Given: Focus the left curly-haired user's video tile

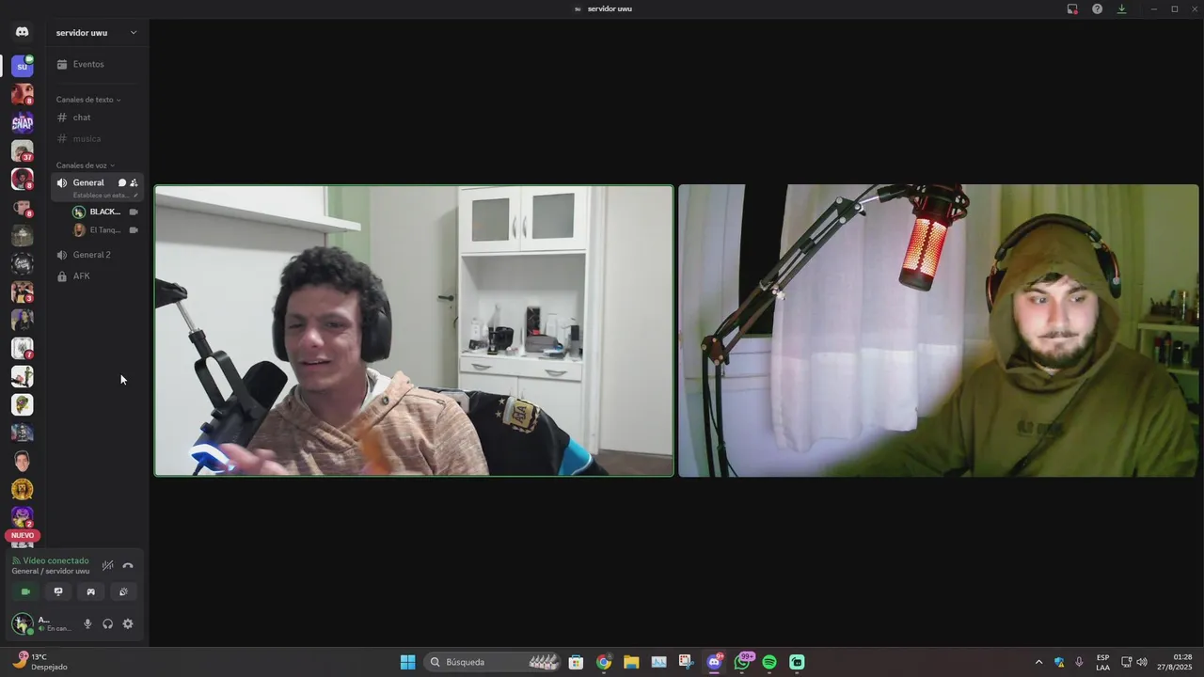Looking at the screenshot, I should click(414, 331).
